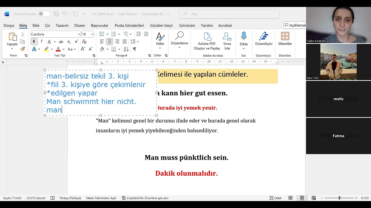Align text right with the right-align icon
The image size is (371, 208).
117,42
